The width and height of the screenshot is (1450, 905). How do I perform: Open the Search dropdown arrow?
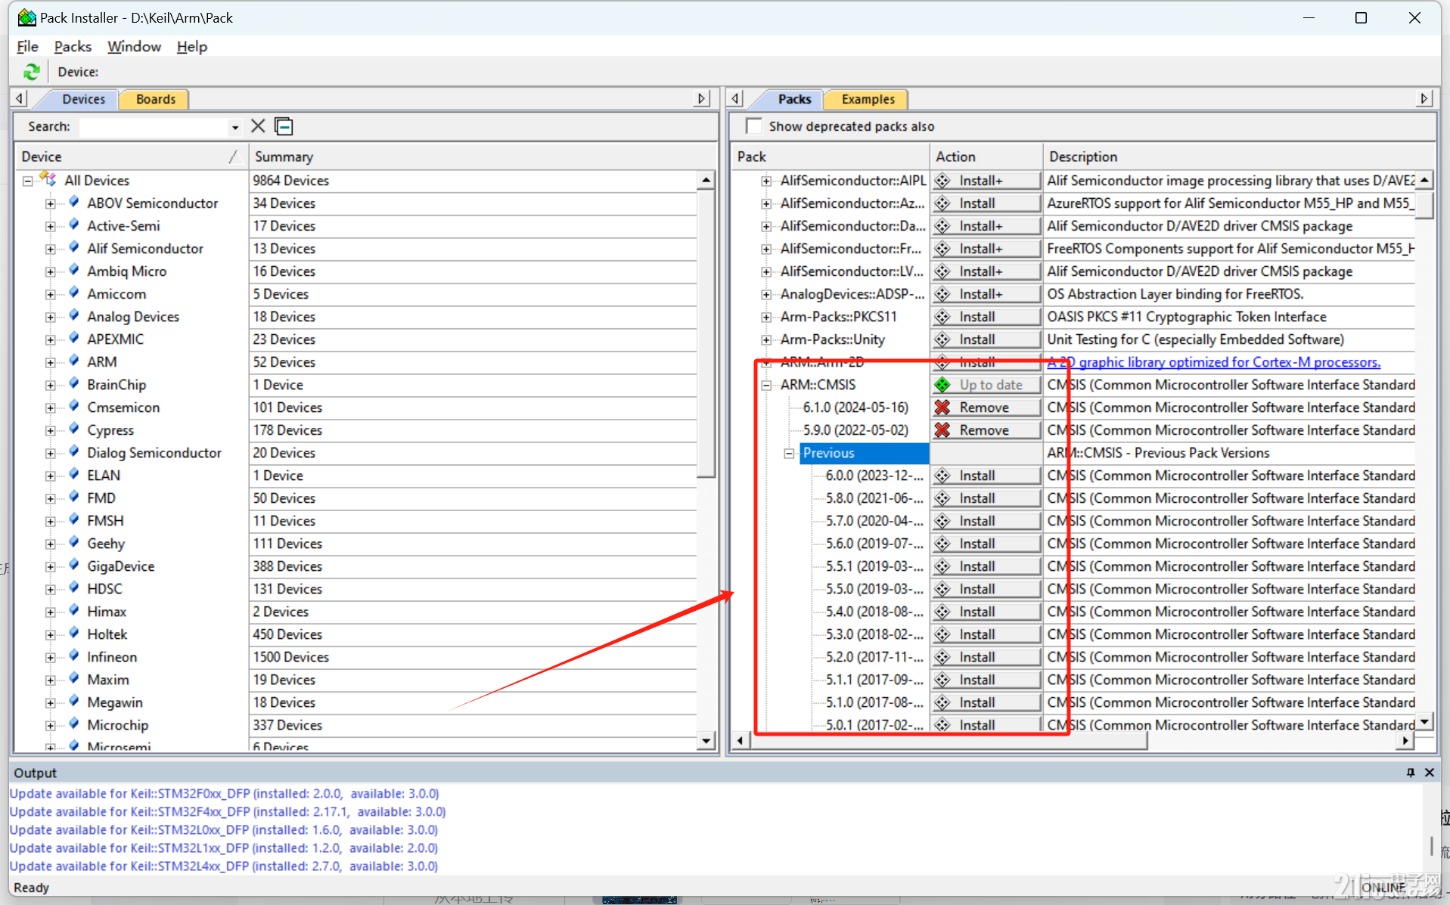click(235, 127)
